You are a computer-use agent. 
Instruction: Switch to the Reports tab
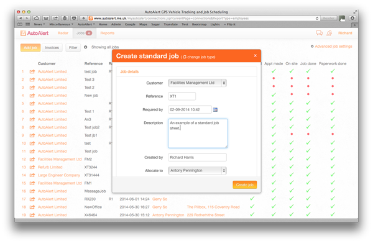coord(108,33)
